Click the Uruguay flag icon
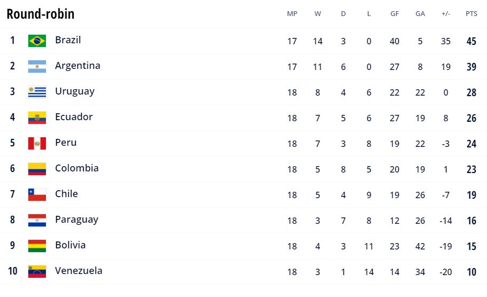487x297 pixels. (37, 92)
